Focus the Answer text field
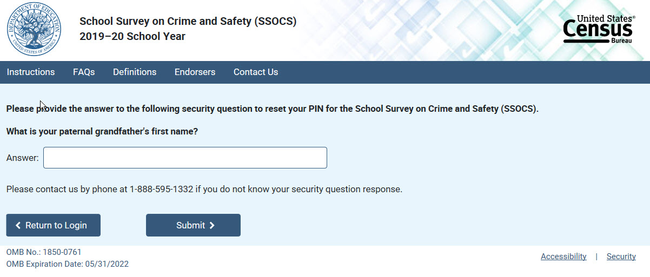The height and width of the screenshot is (277, 650). pyautogui.click(x=185, y=158)
